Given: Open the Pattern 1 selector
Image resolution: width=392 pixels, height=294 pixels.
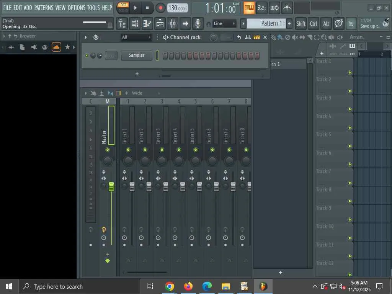Looking at the screenshot, I should [266, 23].
